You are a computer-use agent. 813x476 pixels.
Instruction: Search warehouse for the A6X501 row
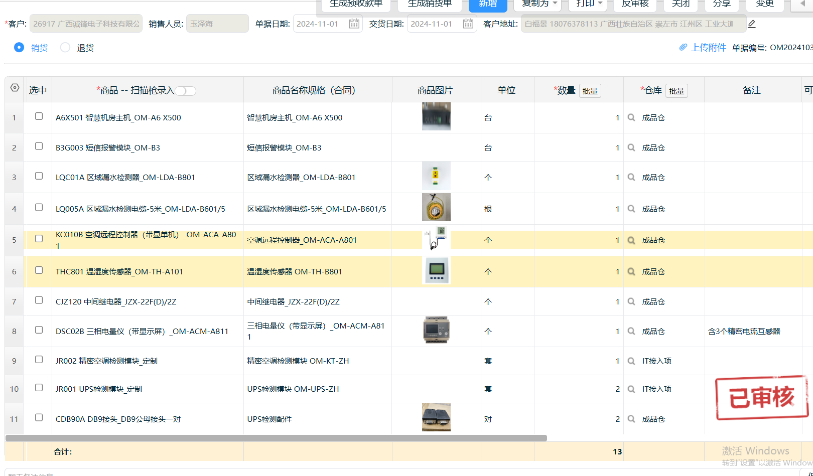(631, 117)
